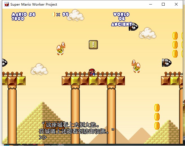This screenshot has width=185, height=146.
Task: Click the 95 coin count
Action: [65, 14]
